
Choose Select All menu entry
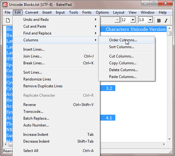[56, 151]
